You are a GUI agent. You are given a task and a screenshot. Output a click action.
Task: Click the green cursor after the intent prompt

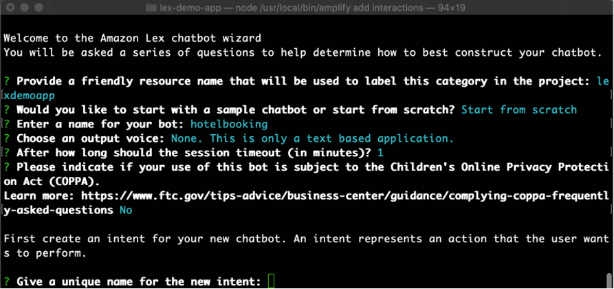(271, 281)
